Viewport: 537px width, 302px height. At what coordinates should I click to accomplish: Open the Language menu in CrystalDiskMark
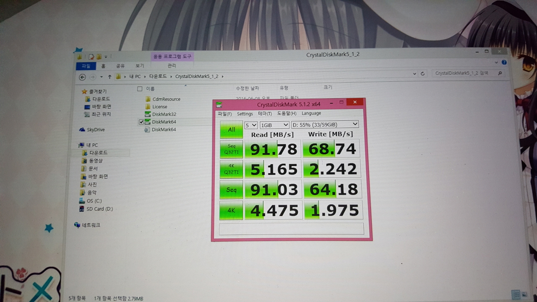click(x=311, y=114)
